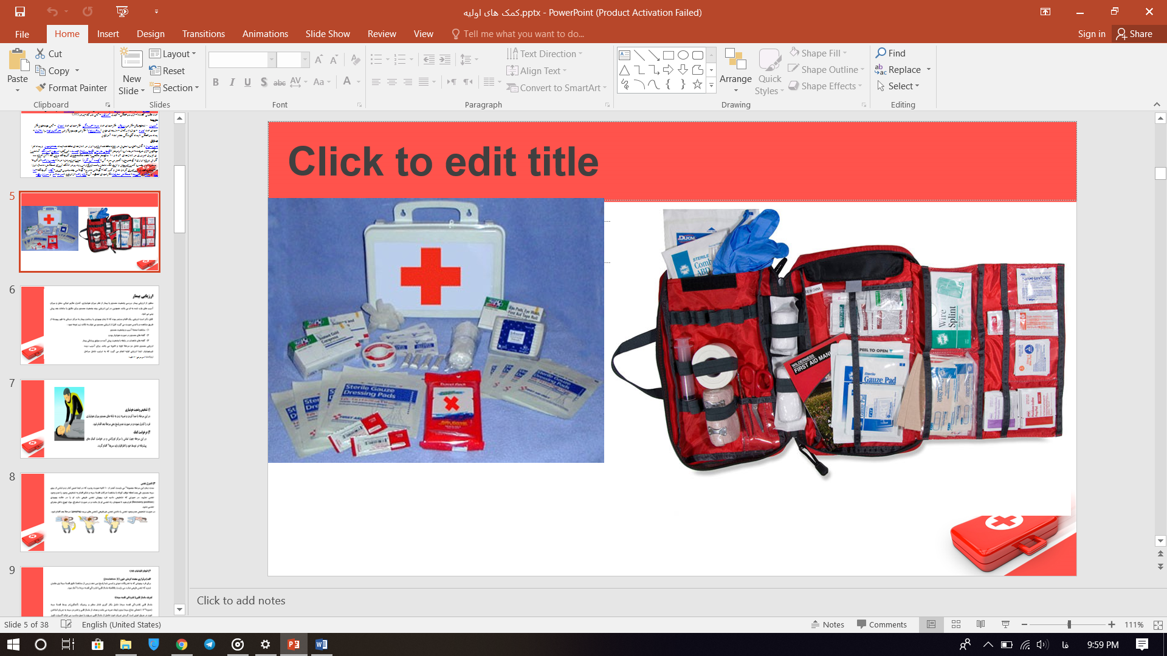
Task: Toggle Underline formatting
Action: tap(247, 82)
